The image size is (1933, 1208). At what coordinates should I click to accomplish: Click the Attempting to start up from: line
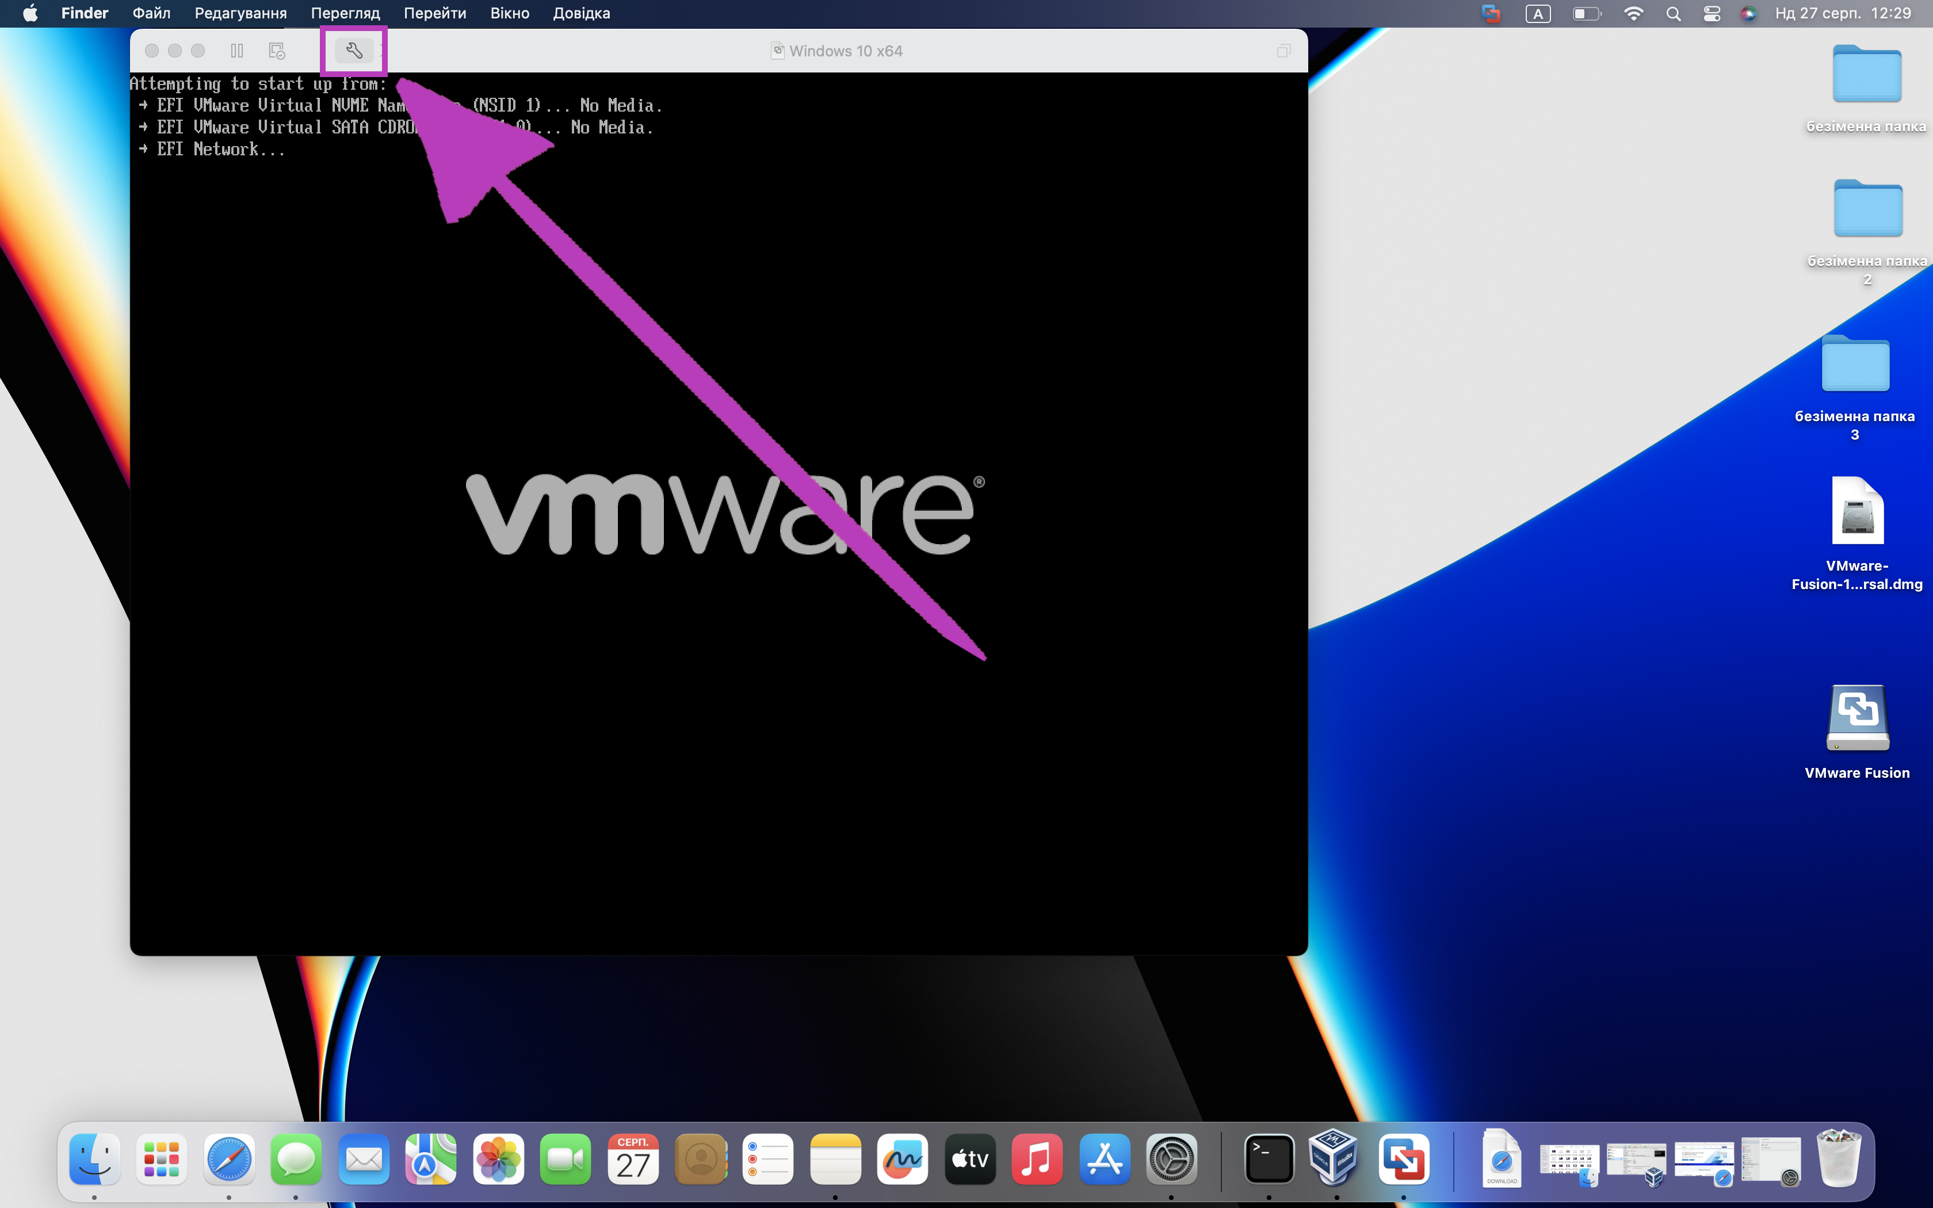(x=258, y=84)
